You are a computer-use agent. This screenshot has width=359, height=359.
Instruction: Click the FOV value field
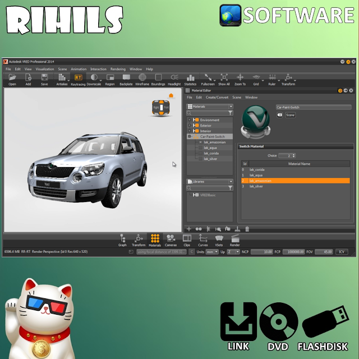pyautogui.click(x=324, y=252)
